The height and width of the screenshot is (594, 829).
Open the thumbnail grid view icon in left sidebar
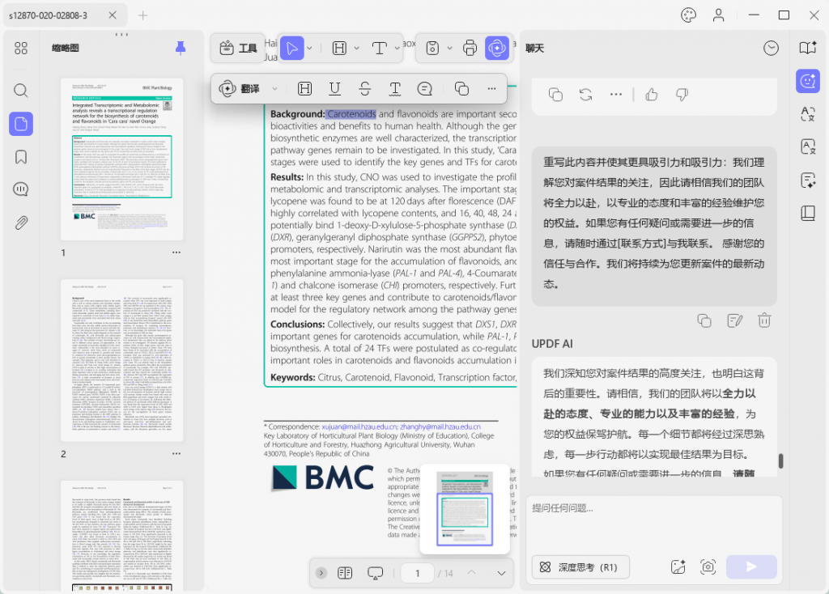(x=20, y=48)
